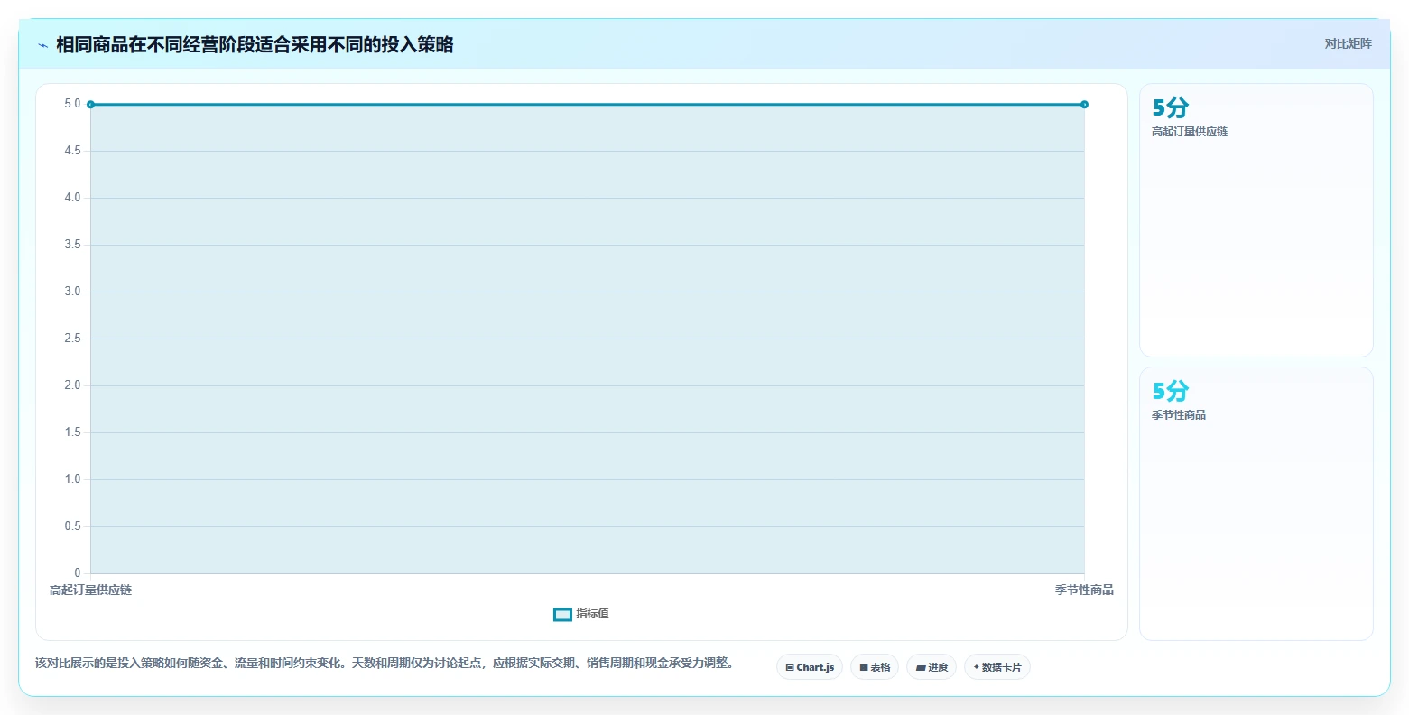Click the 对比矩阵 label
Screen dimensions: 1409x715
click(x=1348, y=44)
